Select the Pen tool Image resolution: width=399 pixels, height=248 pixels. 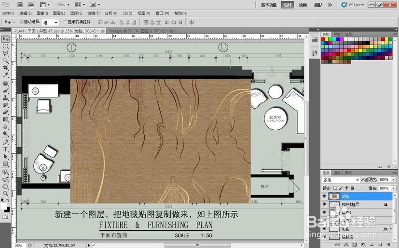[x=5, y=142]
